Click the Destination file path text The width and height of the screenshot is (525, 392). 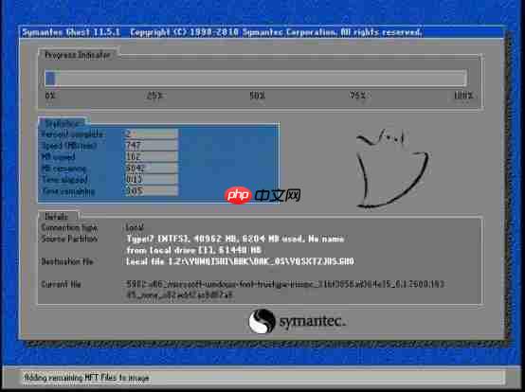(240, 261)
